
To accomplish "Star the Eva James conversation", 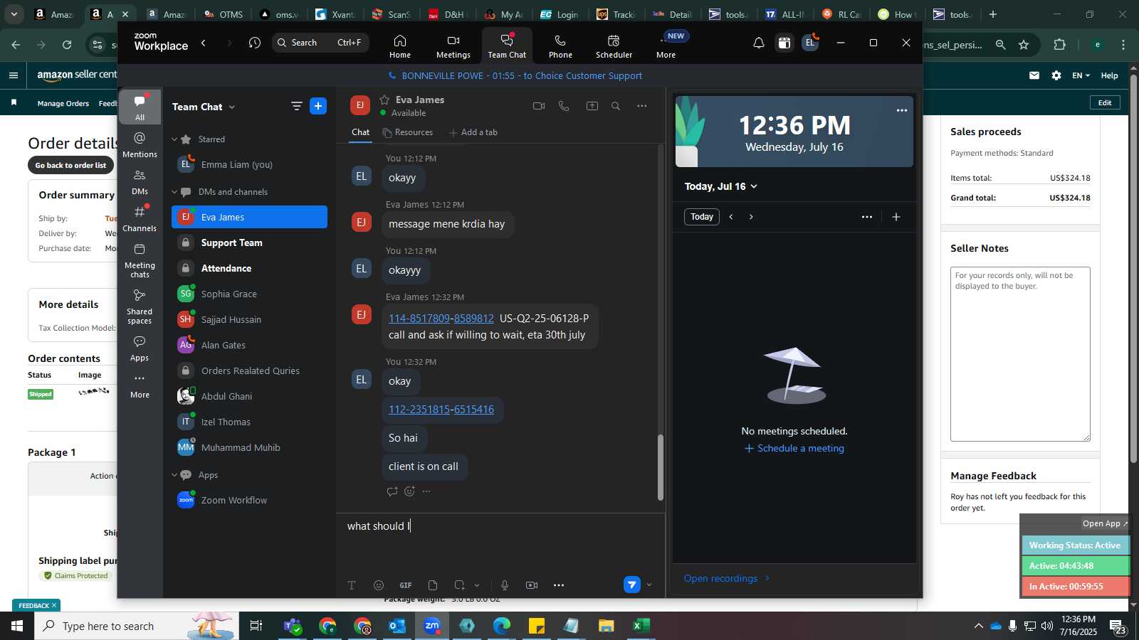I will [384, 100].
